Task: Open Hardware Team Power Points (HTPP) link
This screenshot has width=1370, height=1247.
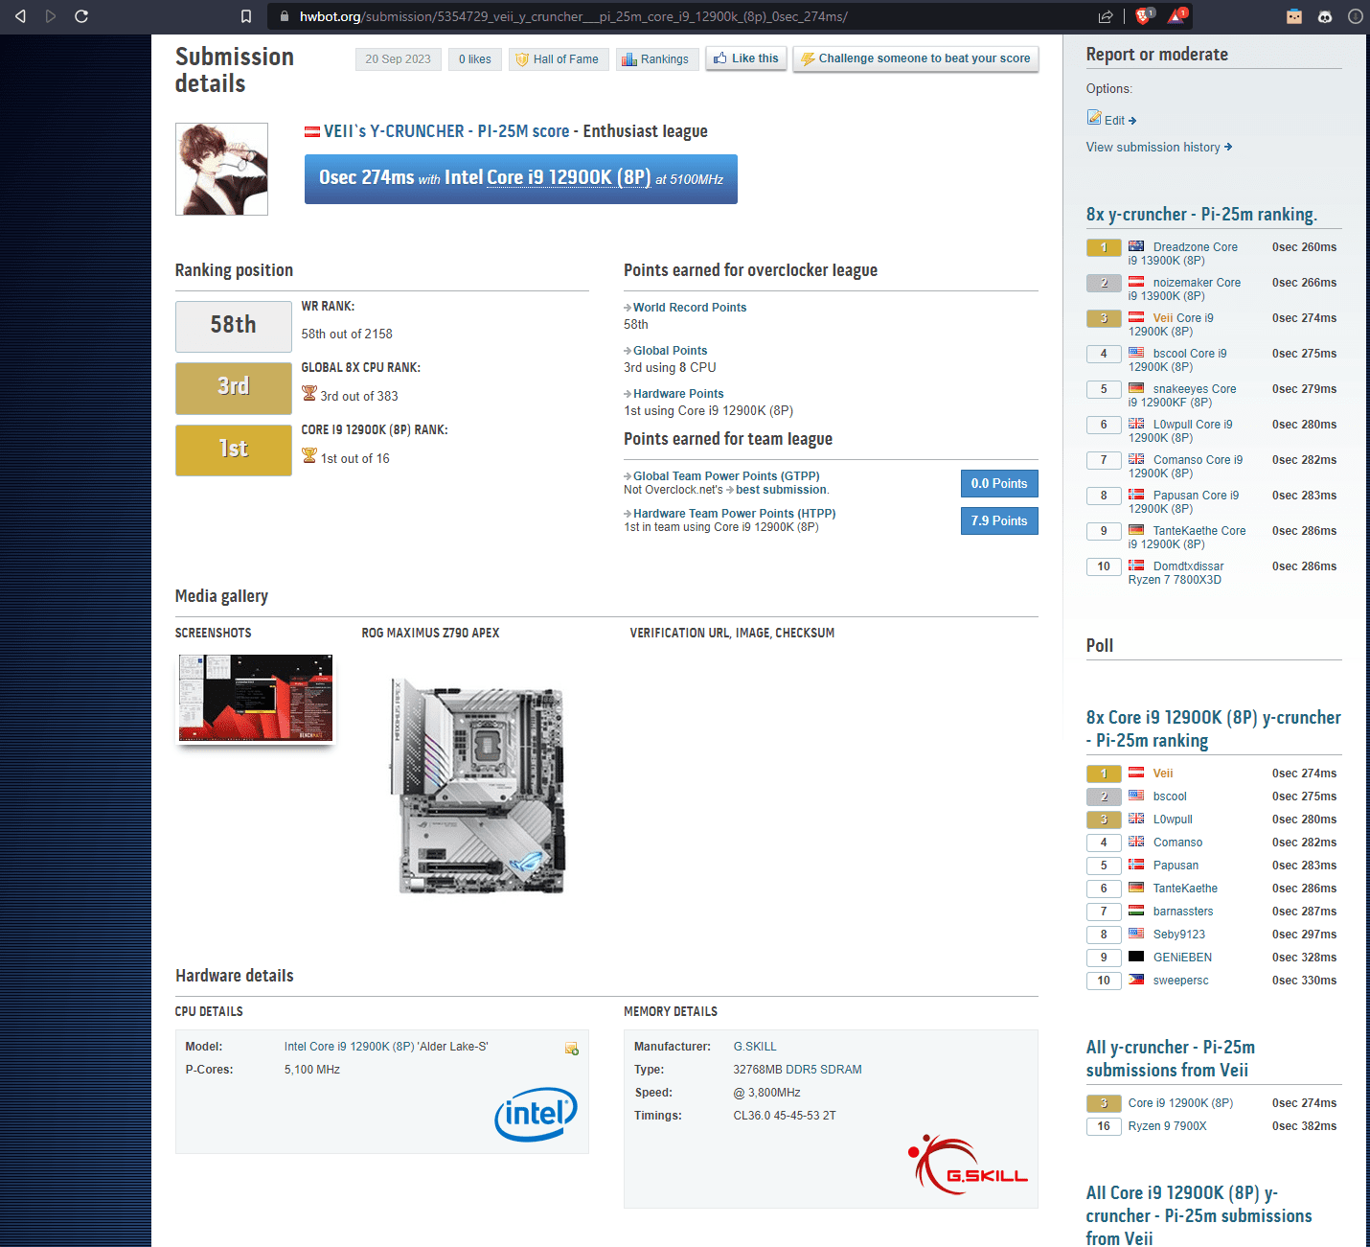Action: [x=734, y=514]
